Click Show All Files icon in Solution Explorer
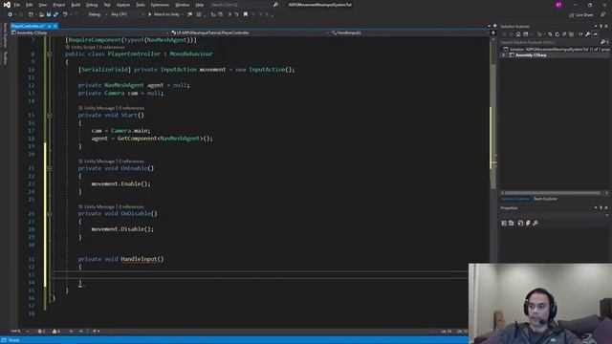612x344 pixels. pyautogui.click(x=572, y=34)
